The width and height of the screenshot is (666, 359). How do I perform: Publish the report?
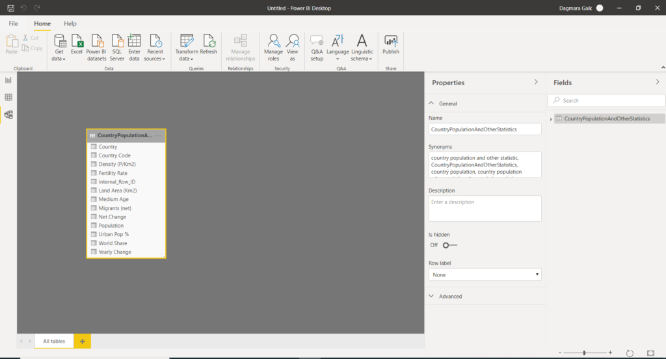(391, 44)
